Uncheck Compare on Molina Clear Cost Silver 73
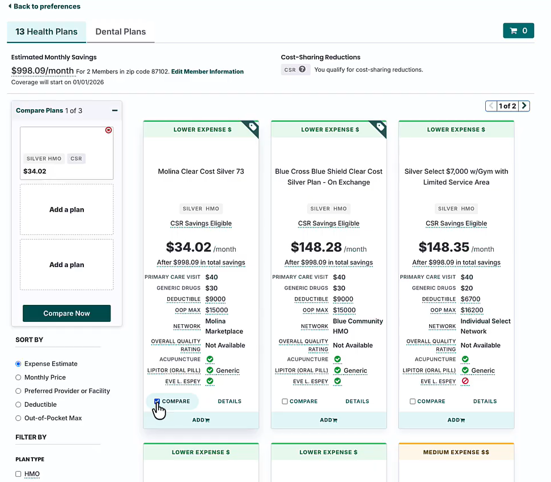Image resolution: width=551 pixels, height=482 pixels. pyautogui.click(x=157, y=402)
